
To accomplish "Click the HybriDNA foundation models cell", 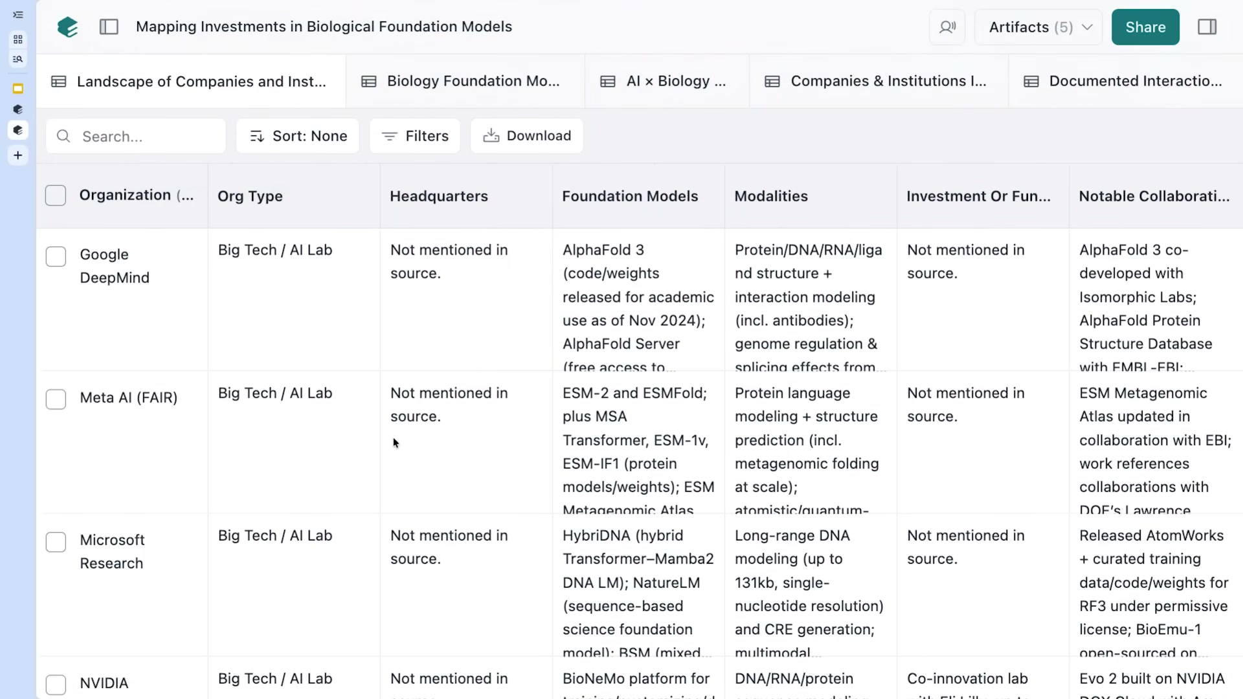I will pos(638,585).
